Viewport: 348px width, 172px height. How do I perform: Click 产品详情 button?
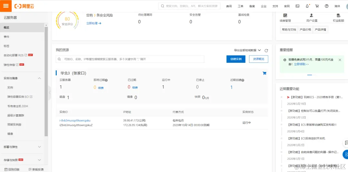click(x=321, y=30)
